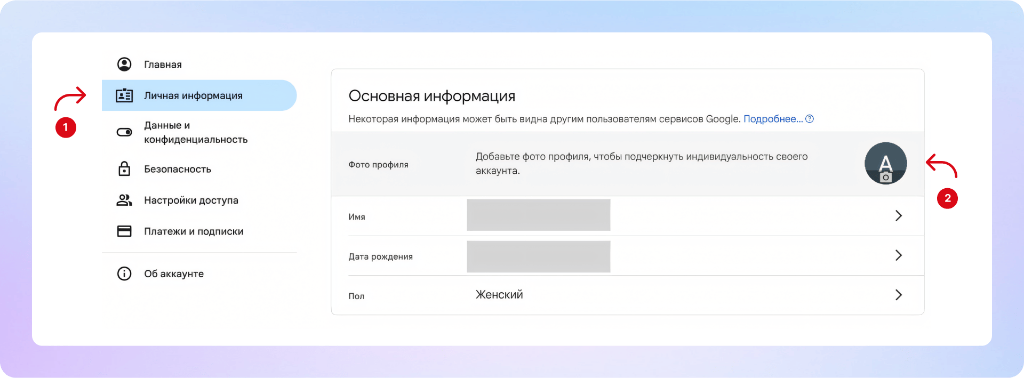The height and width of the screenshot is (378, 1024).
Task: Click the people icon for Настройки доступа
Action: (x=124, y=200)
